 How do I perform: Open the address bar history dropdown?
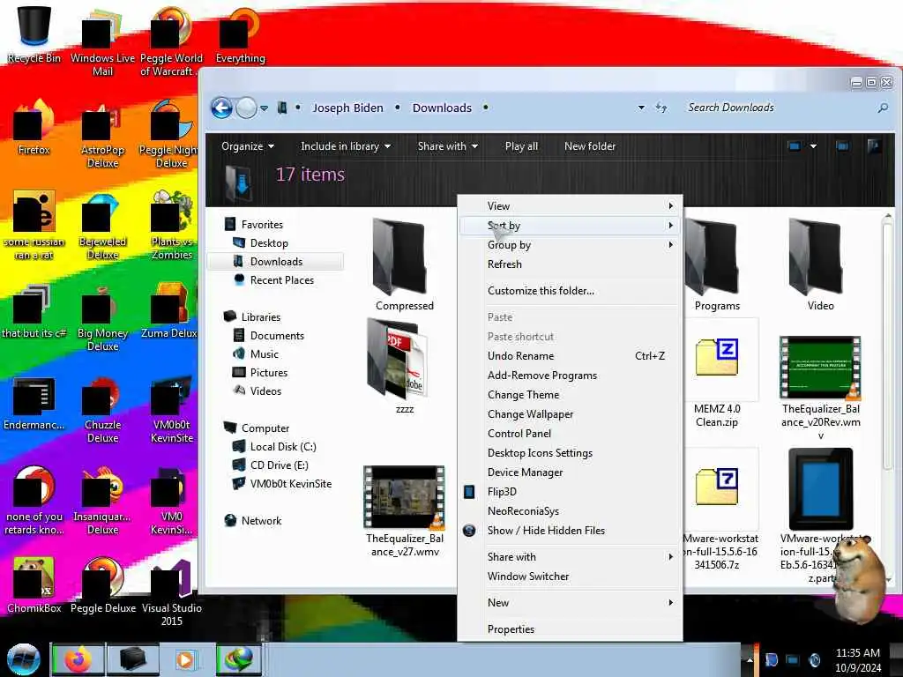641,108
